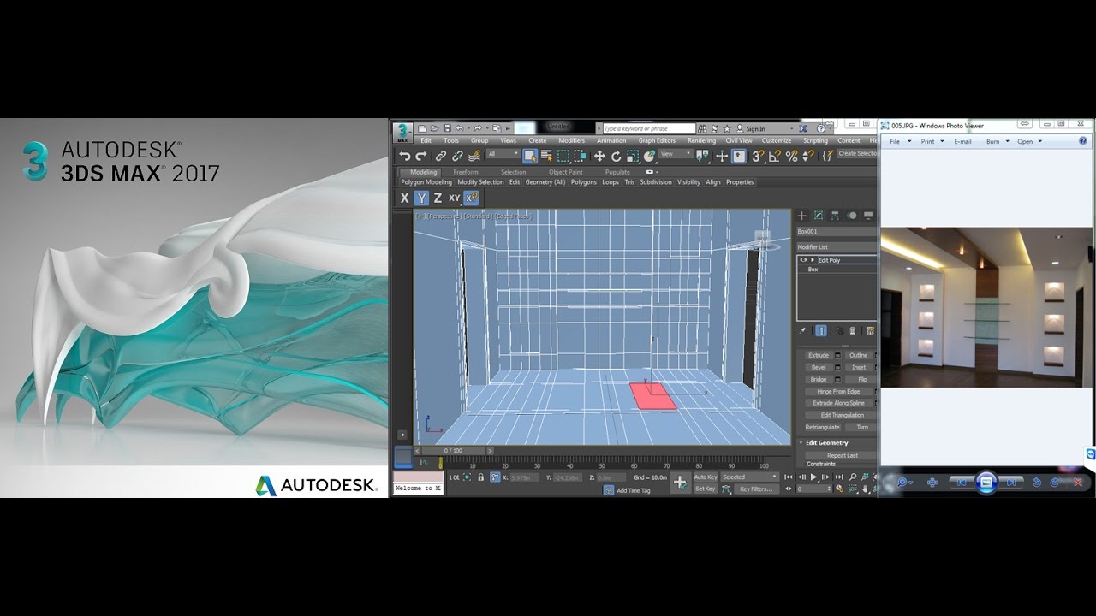Click the Bridge button
The image size is (1096, 616).
point(819,379)
